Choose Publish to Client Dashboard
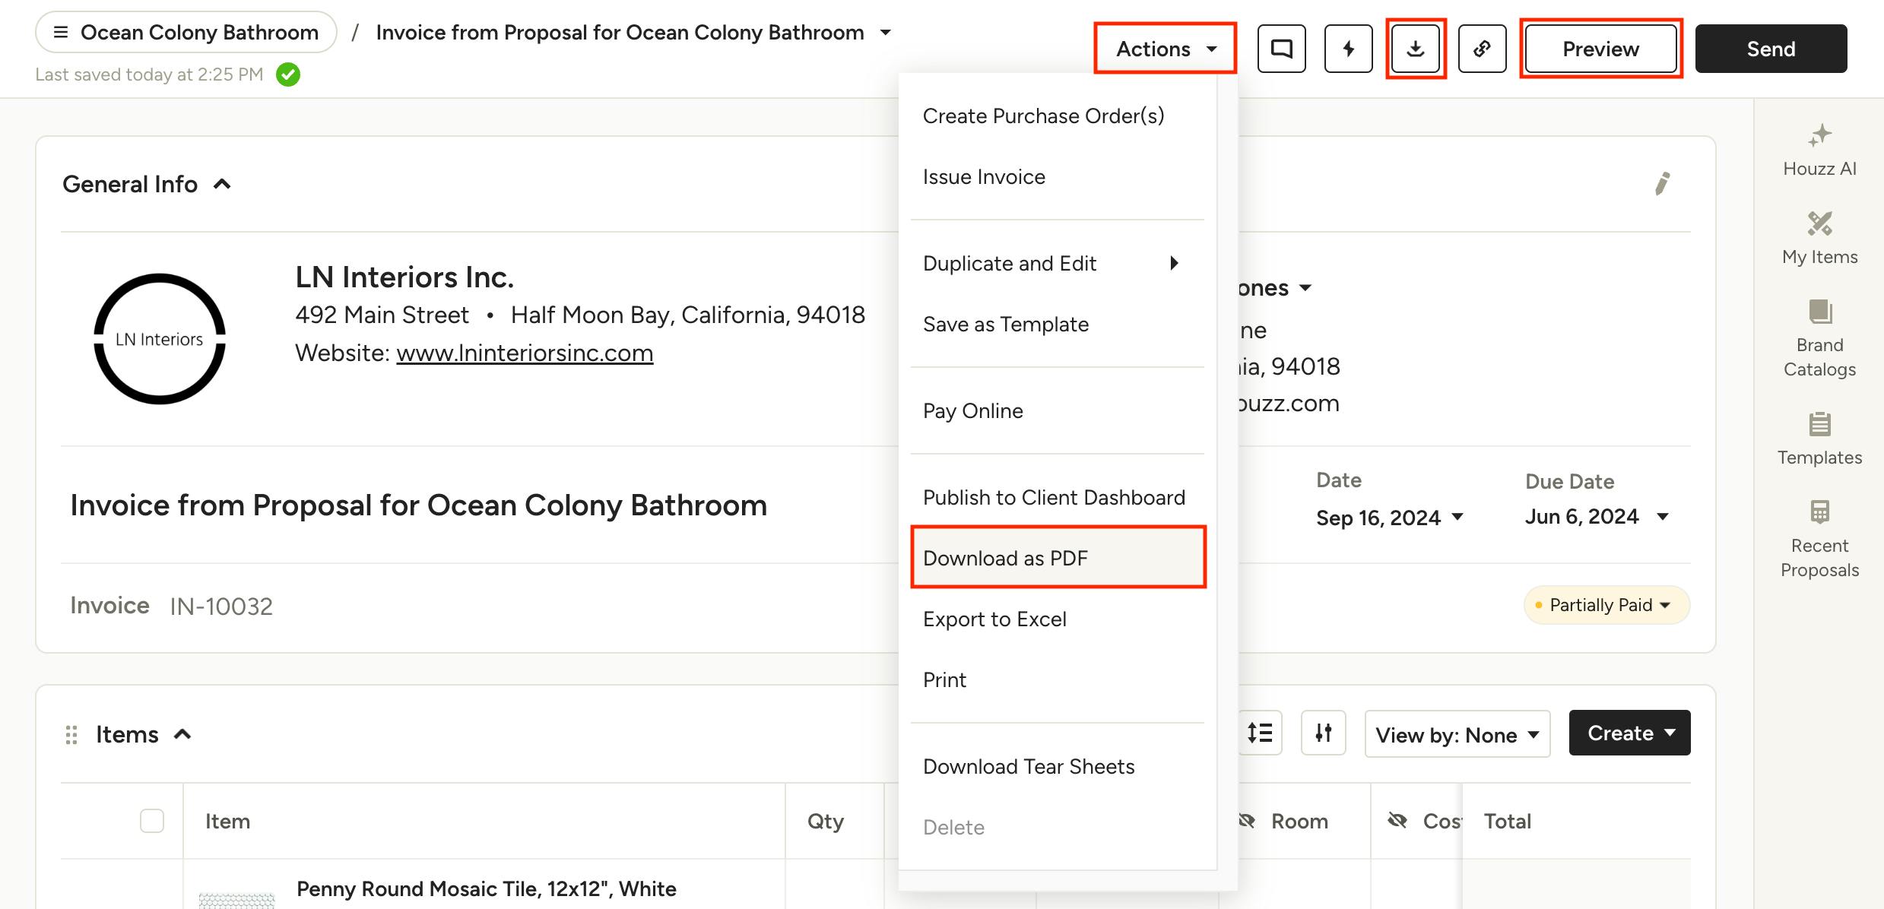Screen dimensions: 1884x909 pyautogui.click(x=1058, y=497)
